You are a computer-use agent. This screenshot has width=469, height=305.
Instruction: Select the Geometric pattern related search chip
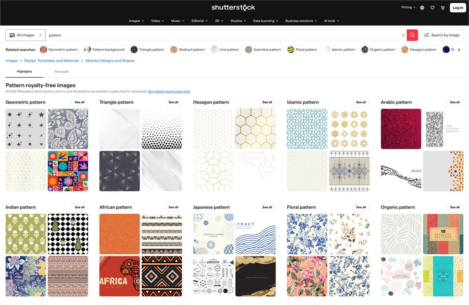tap(60, 50)
